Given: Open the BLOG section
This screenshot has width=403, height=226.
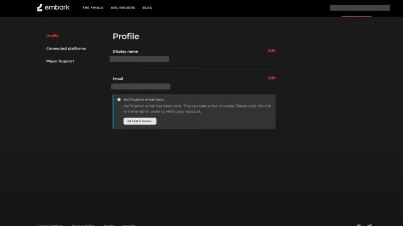Looking at the screenshot, I should 147,7.
